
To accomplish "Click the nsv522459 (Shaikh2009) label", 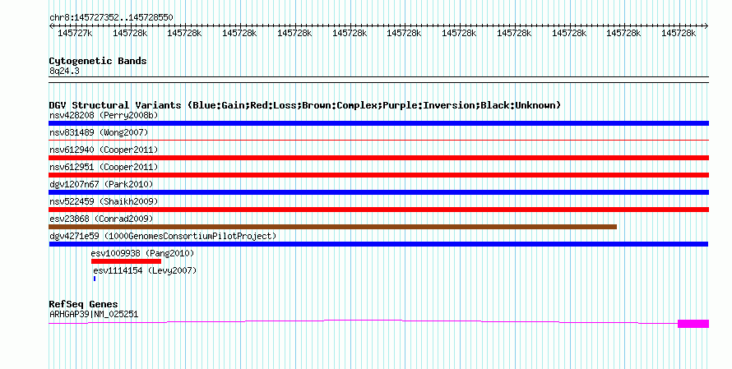I will (x=104, y=201).
